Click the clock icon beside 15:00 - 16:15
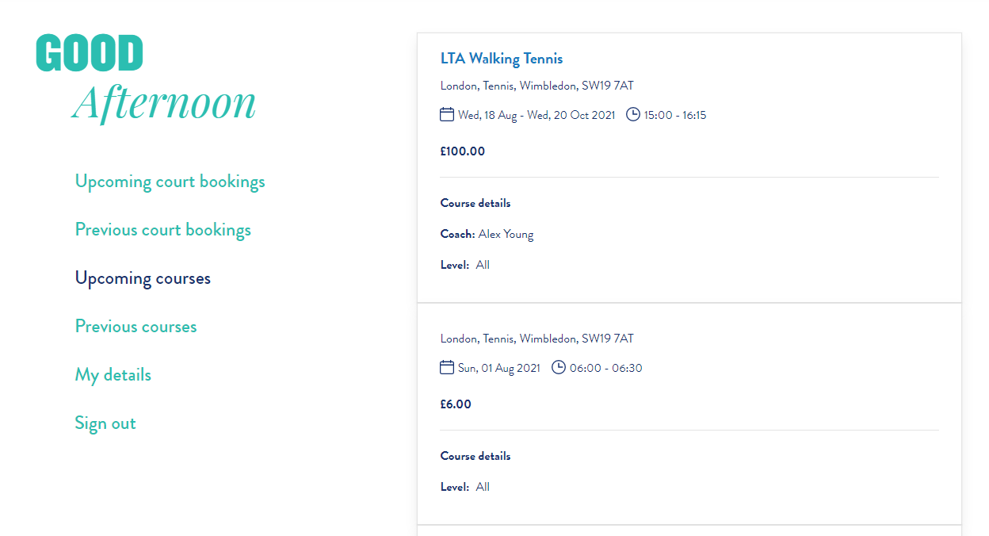This screenshot has height=536, width=989. (633, 115)
